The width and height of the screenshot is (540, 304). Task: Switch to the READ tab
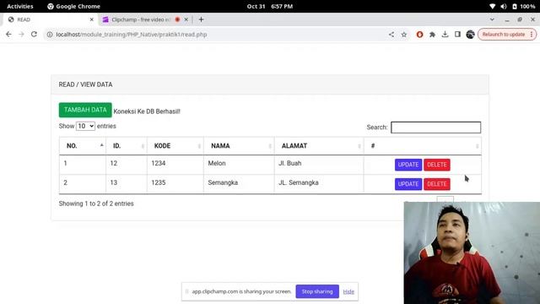pos(50,19)
